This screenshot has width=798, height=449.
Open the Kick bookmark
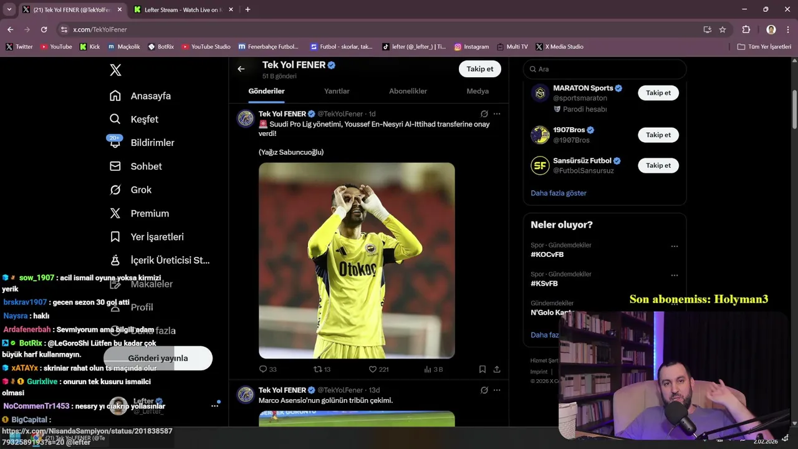[x=90, y=47]
